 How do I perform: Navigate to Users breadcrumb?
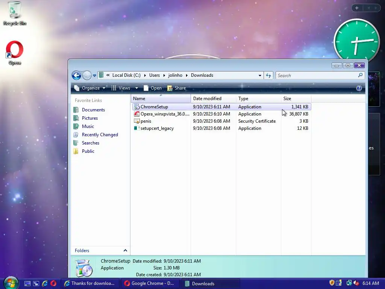pyautogui.click(x=155, y=75)
